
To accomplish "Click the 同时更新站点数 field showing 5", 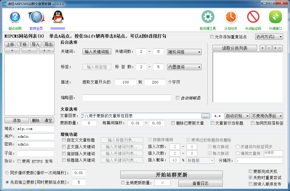I will coord(79,182).
